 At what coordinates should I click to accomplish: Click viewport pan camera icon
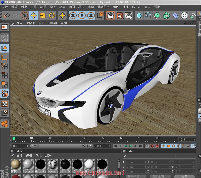coord(181,23)
